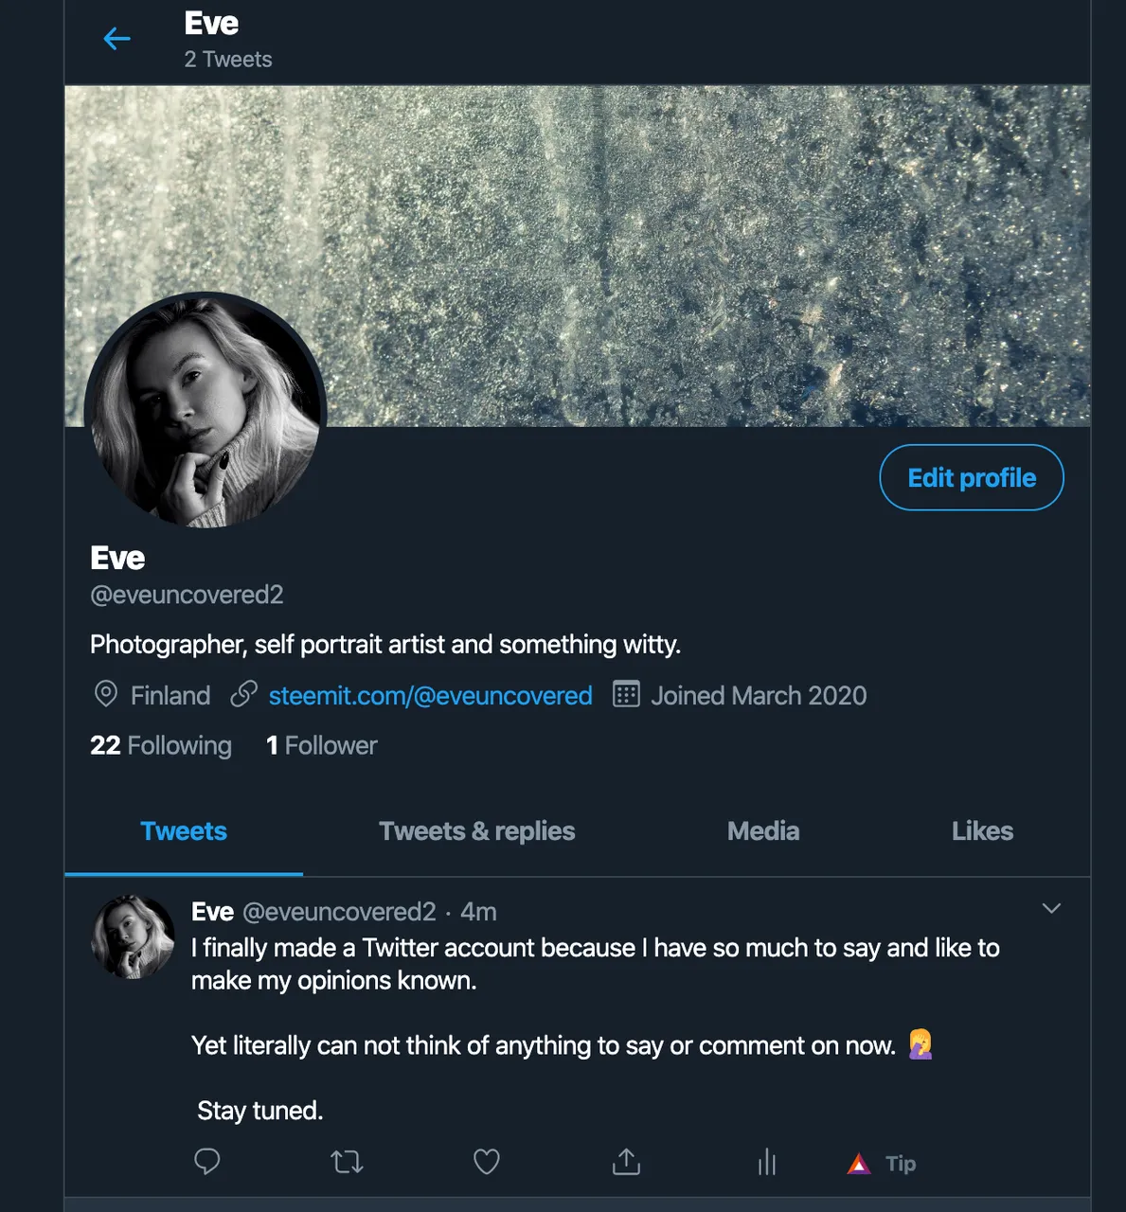
Task: Click the Brave Tip triangle icon
Action: [859, 1164]
